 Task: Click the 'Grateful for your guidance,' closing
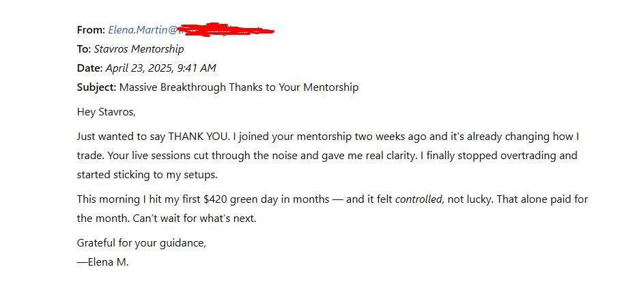click(141, 242)
